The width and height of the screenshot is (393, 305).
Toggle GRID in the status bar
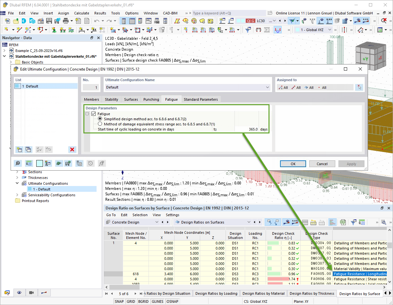tap(131, 301)
